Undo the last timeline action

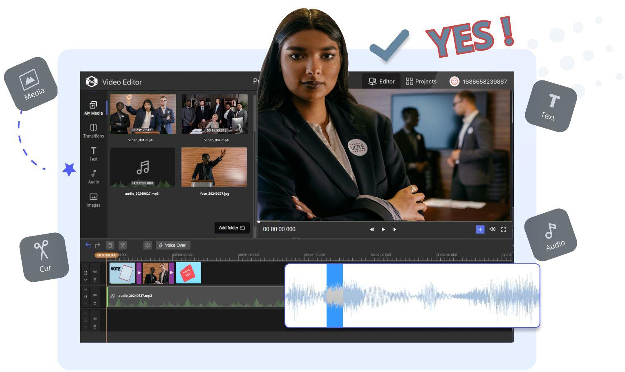88,245
